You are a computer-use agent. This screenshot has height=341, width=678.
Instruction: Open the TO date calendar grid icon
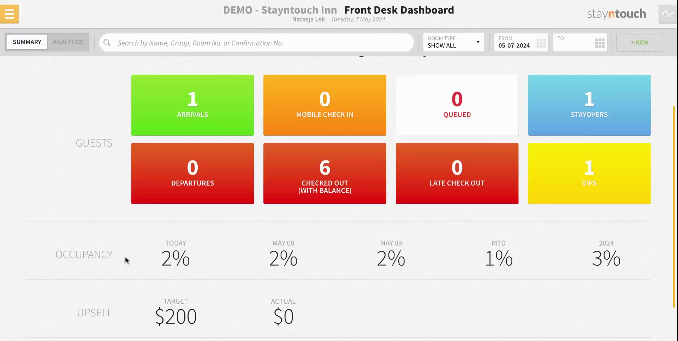600,43
